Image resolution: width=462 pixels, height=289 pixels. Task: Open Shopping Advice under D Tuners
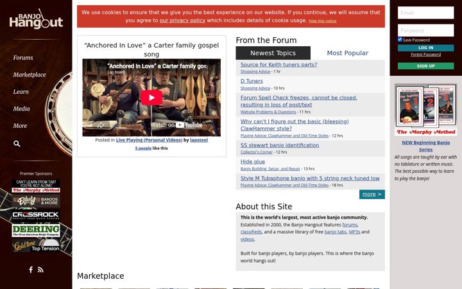click(x=255, y=88)
